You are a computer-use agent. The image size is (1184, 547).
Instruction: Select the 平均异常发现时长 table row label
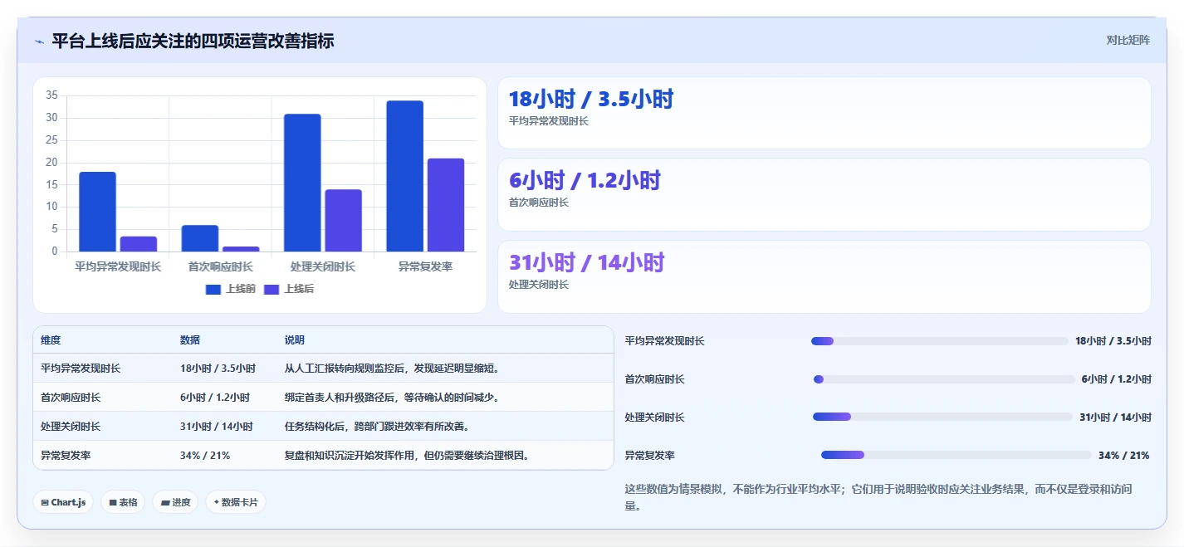[81, 369]
